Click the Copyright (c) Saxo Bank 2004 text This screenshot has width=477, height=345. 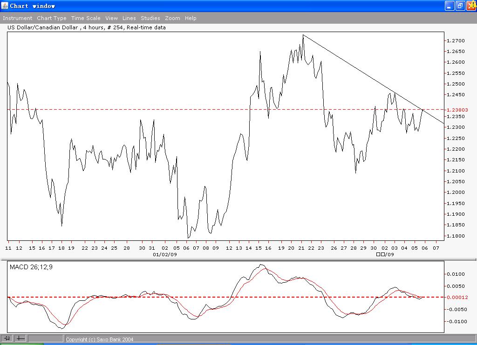click(x=100, y=339)
